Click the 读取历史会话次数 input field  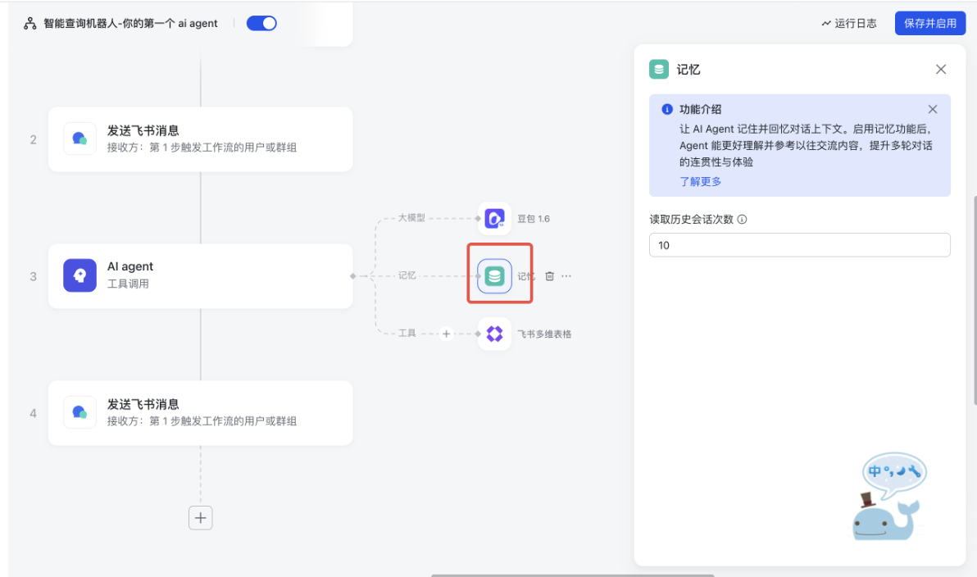(x=799, y=245)
